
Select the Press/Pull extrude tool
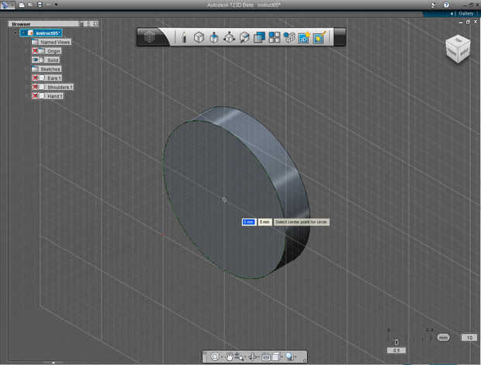[214, 37]
